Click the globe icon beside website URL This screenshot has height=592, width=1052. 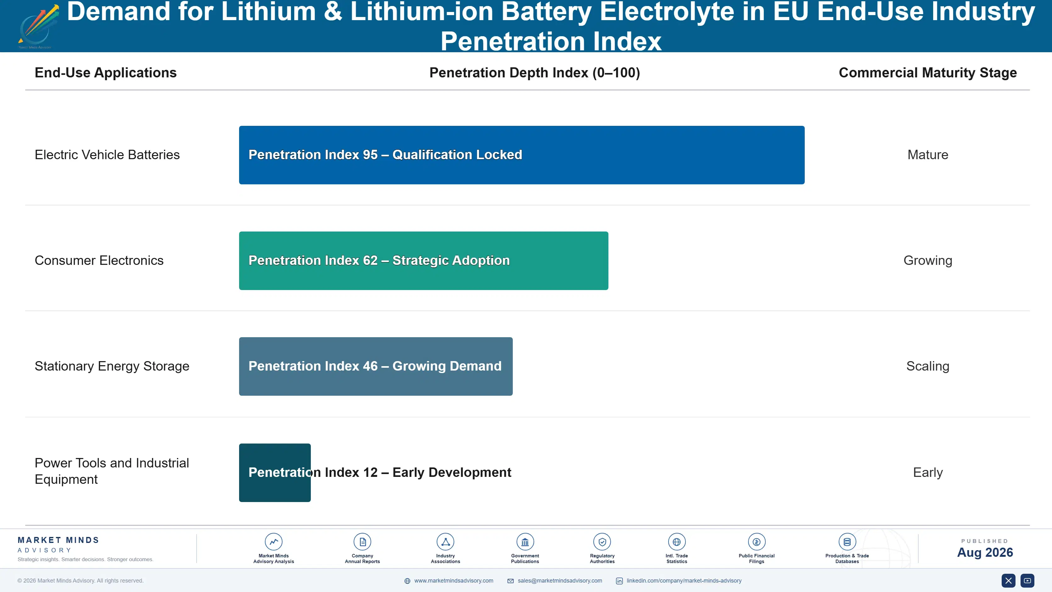407,581
